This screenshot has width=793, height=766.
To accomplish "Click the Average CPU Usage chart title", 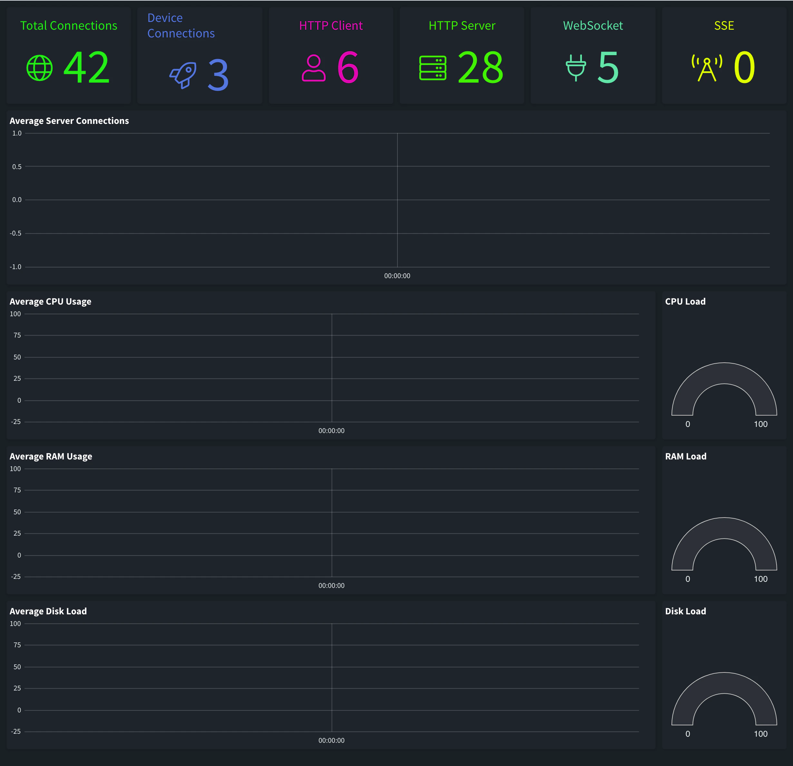I will point(51,301).
